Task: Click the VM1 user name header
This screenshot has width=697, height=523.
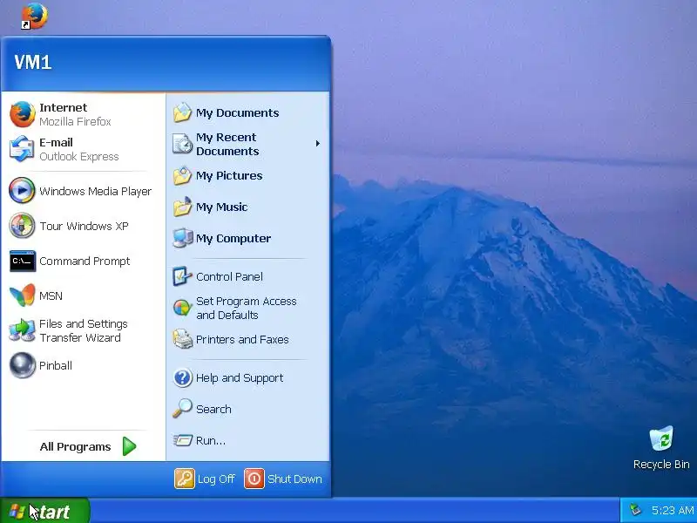Action: click(33, 62)
